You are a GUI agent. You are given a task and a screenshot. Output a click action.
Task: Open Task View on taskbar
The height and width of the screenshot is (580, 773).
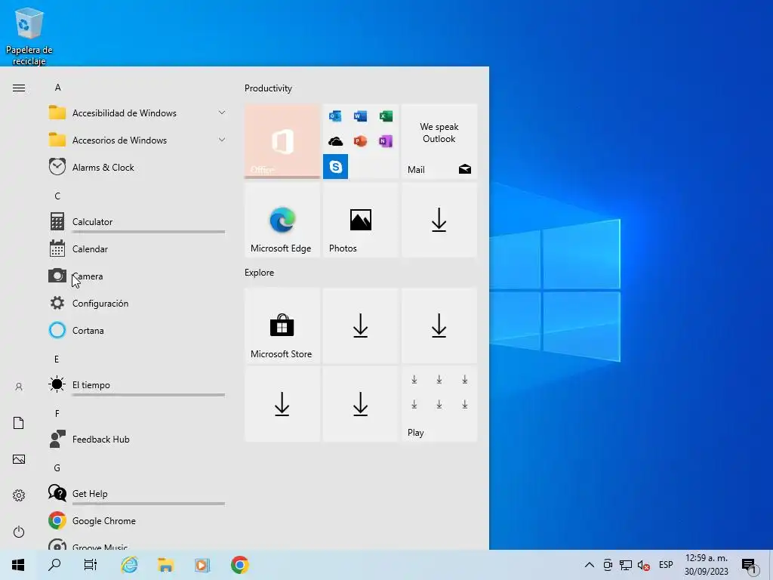[x=91, y=565]
